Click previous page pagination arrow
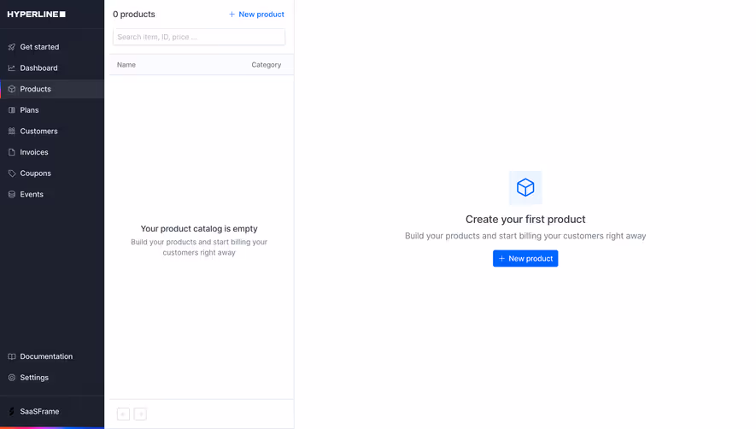 123,414
